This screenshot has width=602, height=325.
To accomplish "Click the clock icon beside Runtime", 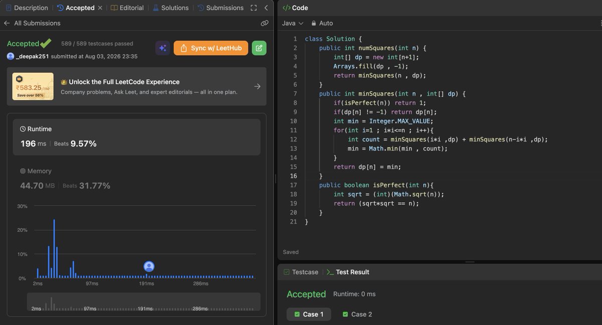I will point(23,129).
